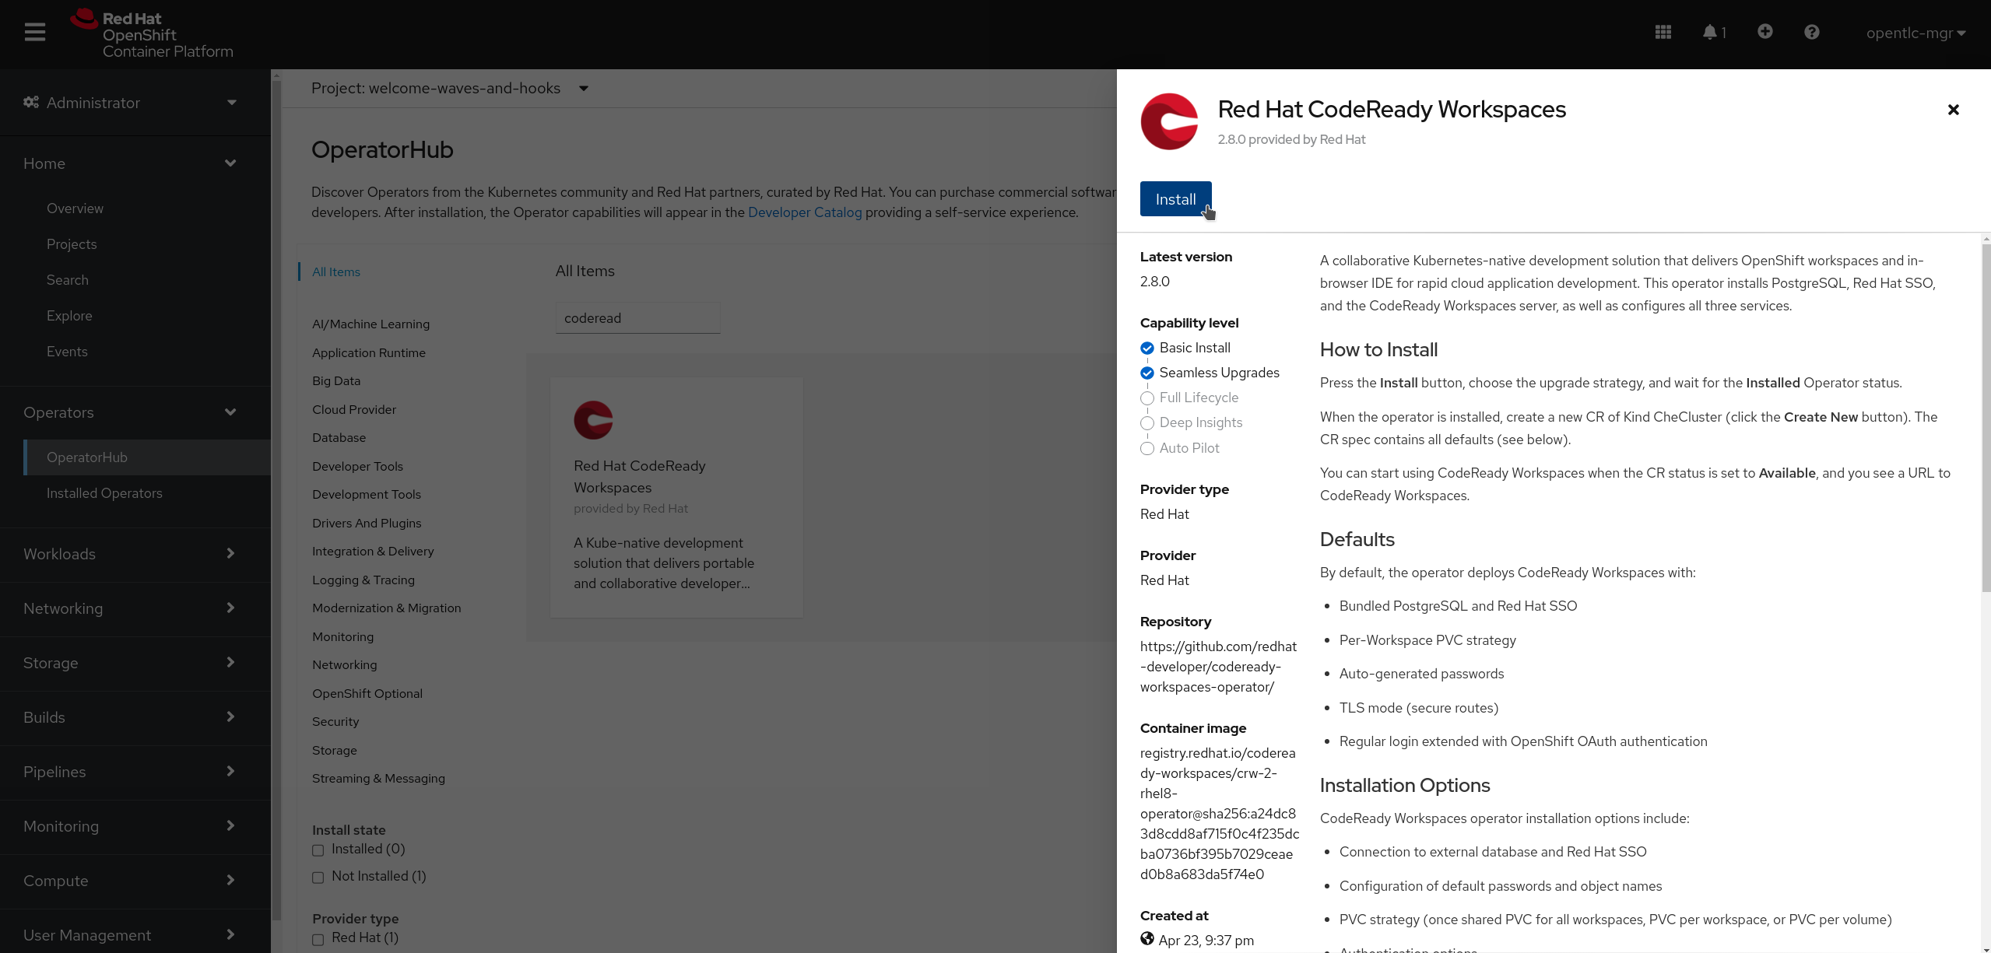Image resolution: width=1991 pixels, height=953 pixels.
Task: Expand the Operators navigation section
Action: click(127, 412)
